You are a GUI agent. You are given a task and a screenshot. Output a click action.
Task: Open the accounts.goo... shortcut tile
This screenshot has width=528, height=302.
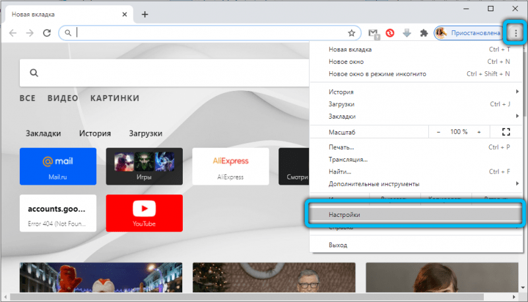(x=58, y=213)
